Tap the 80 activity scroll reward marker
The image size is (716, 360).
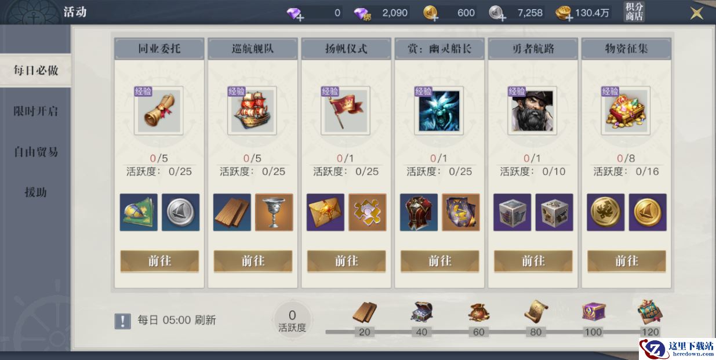click(536, 312)
